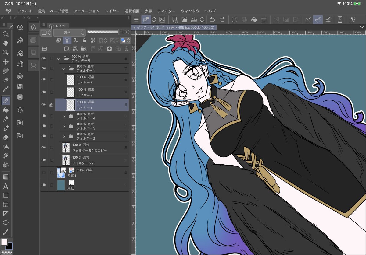Click the white main color swatch
366x255 pixels.
coord(4,242)
